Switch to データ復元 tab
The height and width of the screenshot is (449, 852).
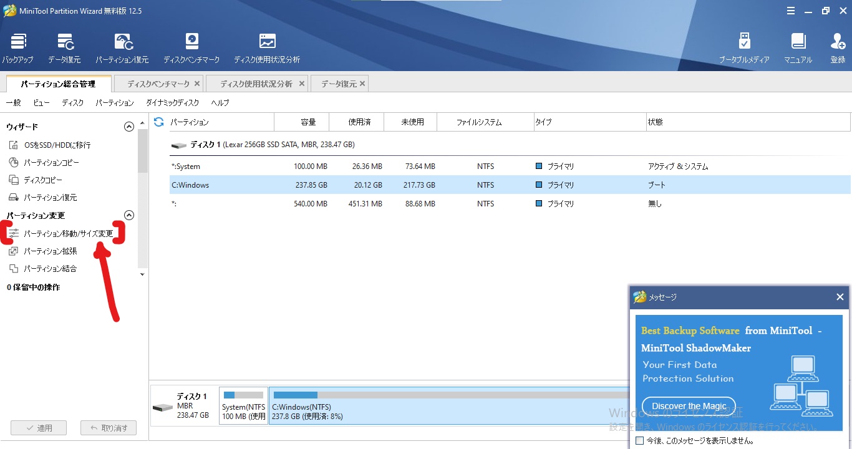pos(339,84)
